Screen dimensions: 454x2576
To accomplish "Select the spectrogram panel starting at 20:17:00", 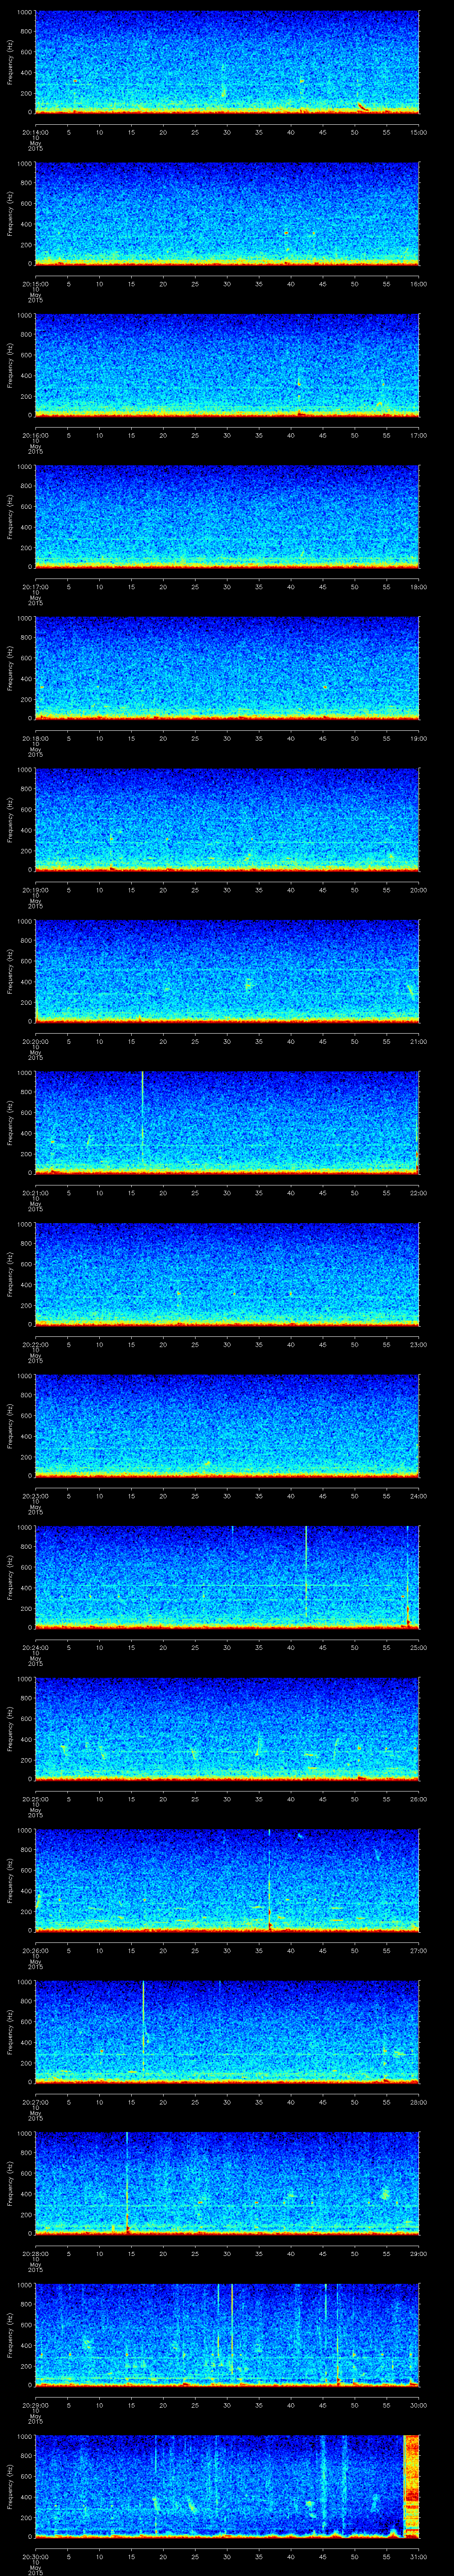I will (x=227, y=516).
